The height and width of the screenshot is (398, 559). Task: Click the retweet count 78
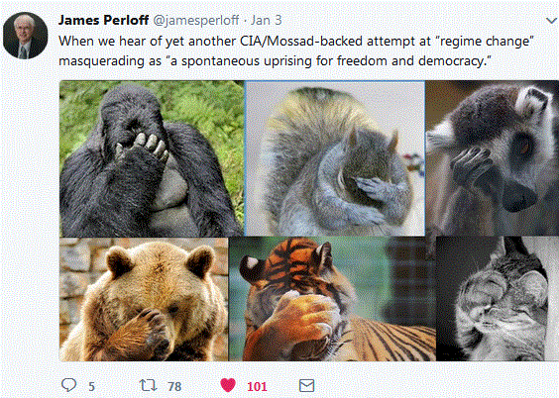pyautogui.click(x=174, y=386)
